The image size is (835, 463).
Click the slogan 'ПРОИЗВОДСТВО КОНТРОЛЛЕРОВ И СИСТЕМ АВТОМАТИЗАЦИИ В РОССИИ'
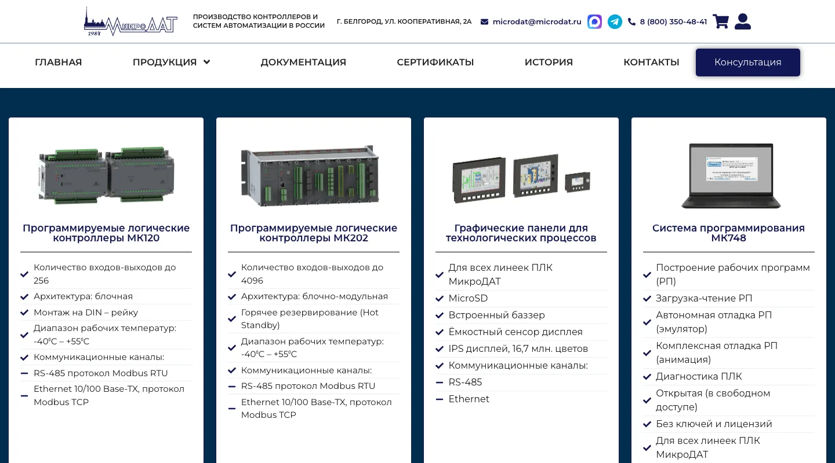259,21
